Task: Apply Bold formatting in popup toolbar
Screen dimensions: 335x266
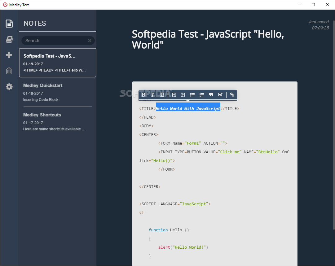Action: [143, 95]
